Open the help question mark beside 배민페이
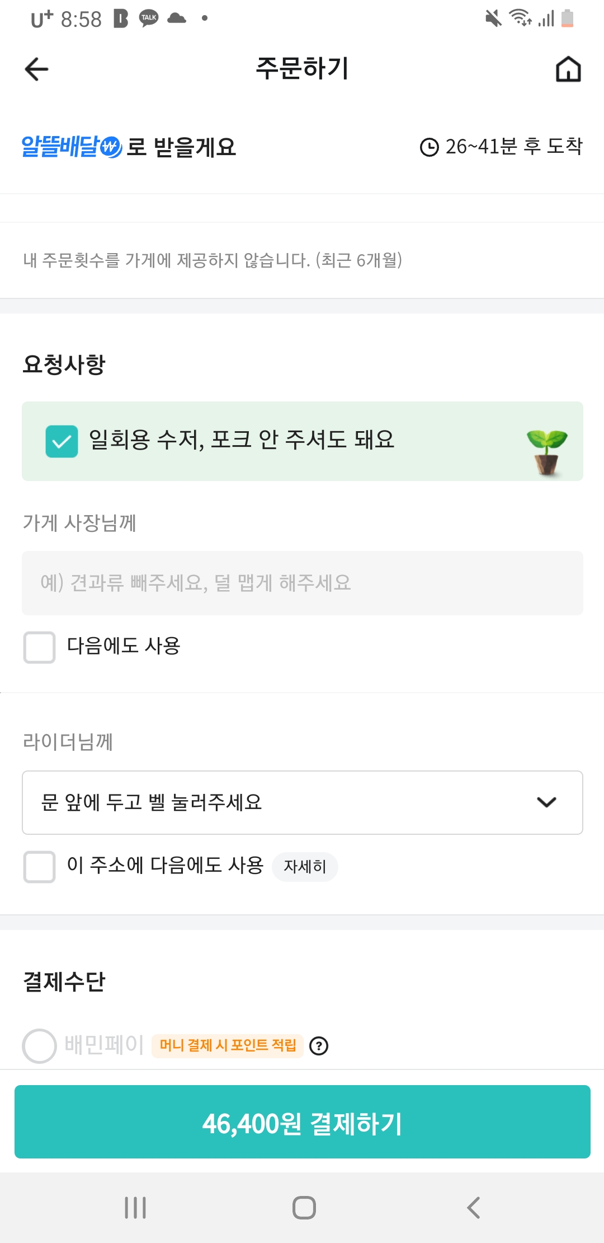The height and width of the screenshot is (1243, 604). pyautogui.click(x=319, y=1046)
